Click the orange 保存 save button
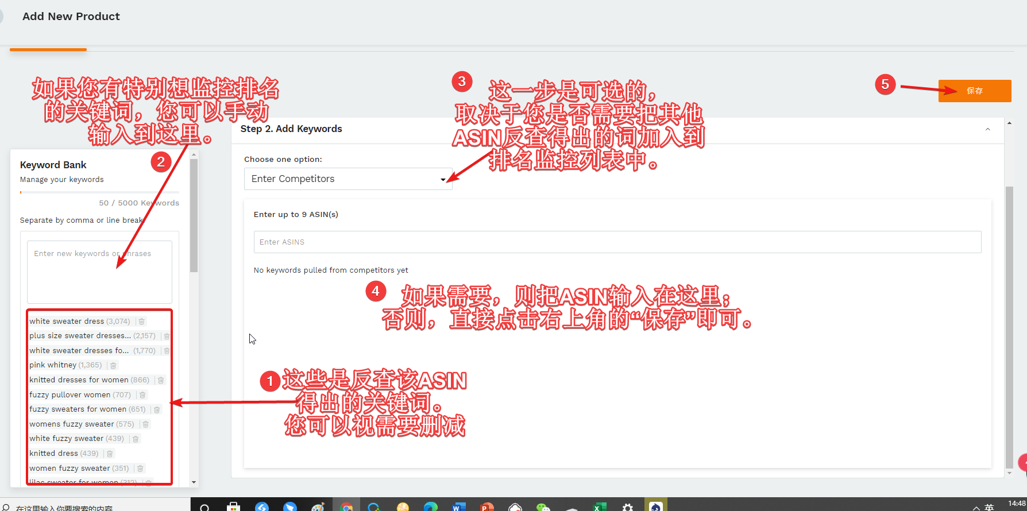The image size is (1027, 511). pyautogui.click(x=974, y=91)
